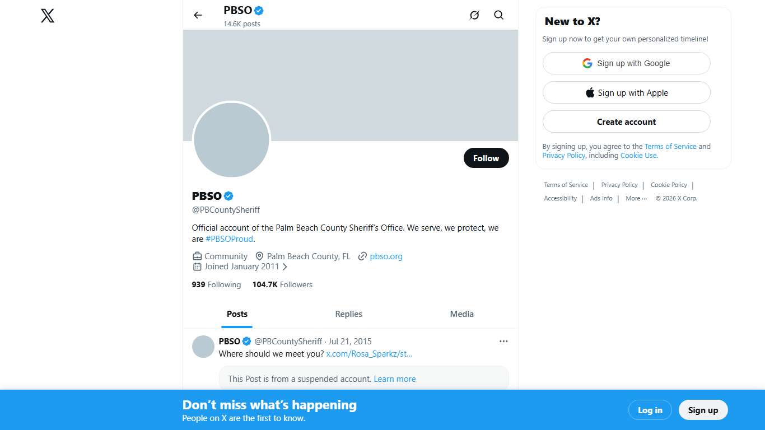Click the X logo icon
The height and width of the screenshot is (430, 765).
pyautogui.click(x=48, y=16)
